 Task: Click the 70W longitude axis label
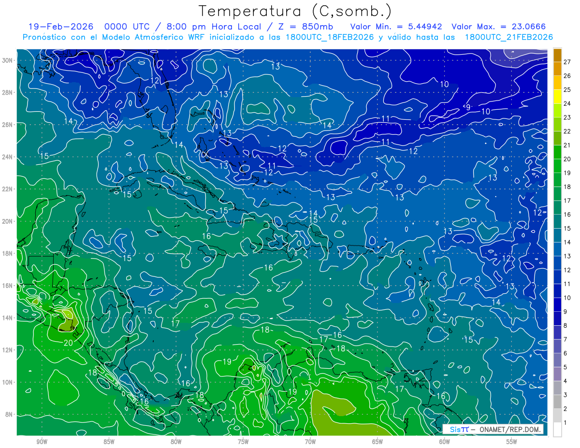click(310, 442)
